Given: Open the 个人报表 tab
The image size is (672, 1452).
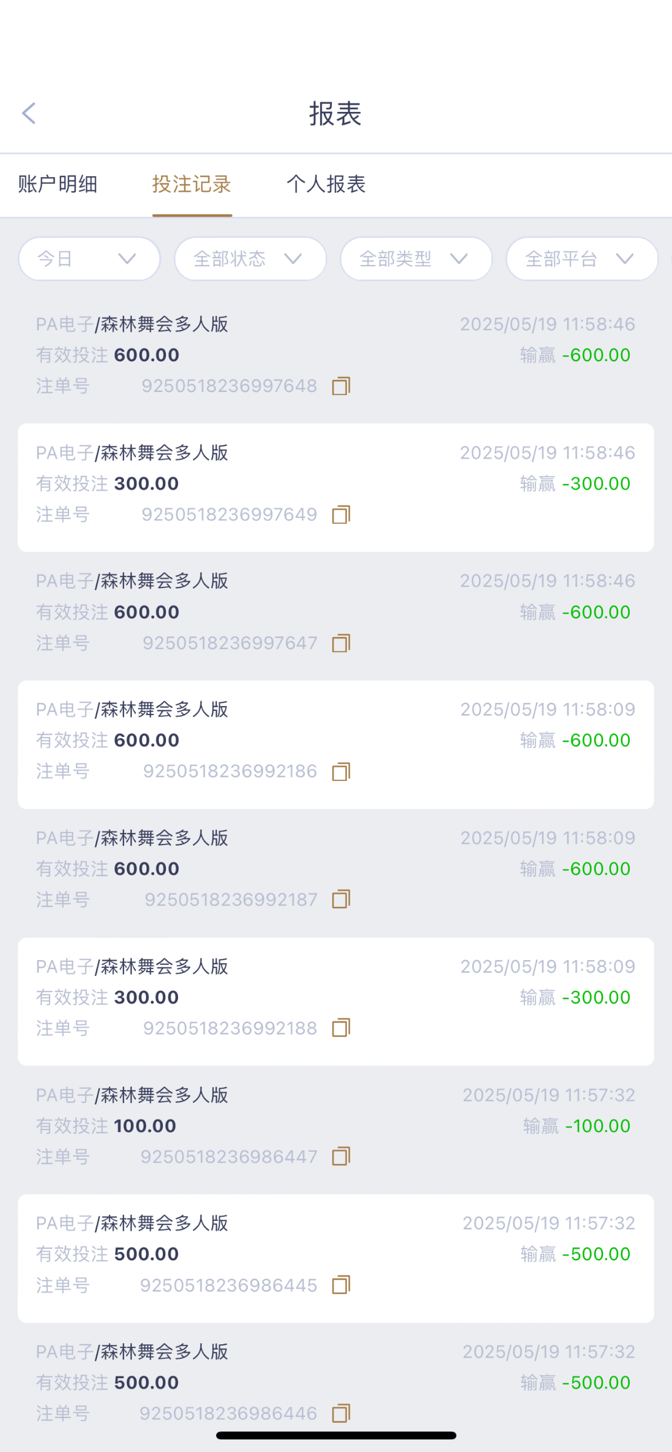Looking at the screenshot, I should coord(326,185).
